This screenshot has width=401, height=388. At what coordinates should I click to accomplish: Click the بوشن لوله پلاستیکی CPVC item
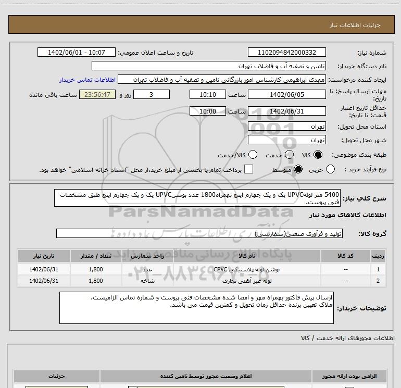click(247, 269)
